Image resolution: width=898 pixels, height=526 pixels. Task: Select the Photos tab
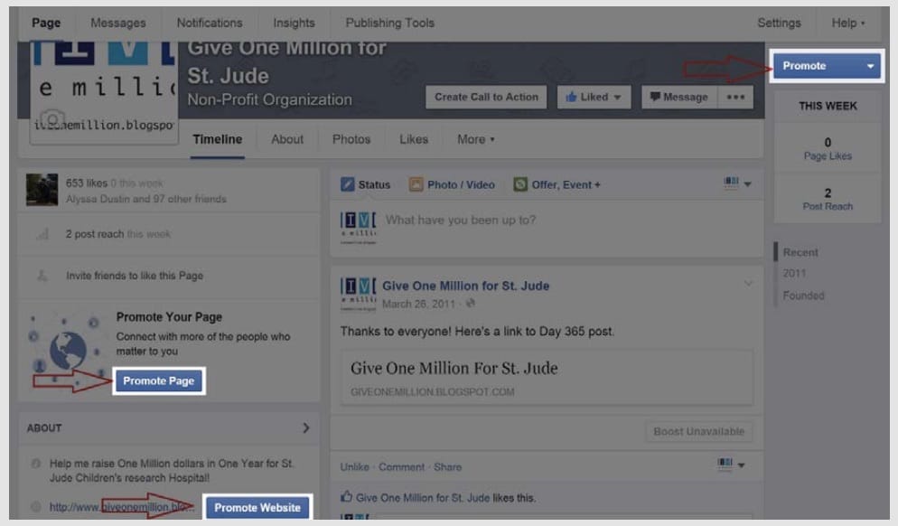351,139
